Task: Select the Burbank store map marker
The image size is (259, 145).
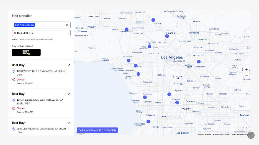Action: click(153, 20)
